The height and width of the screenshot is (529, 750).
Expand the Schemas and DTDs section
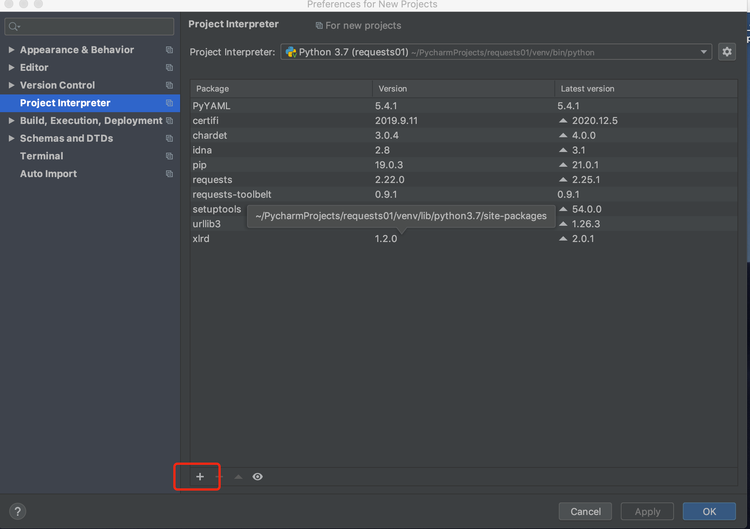point(11,138)
